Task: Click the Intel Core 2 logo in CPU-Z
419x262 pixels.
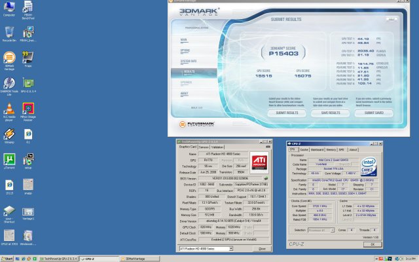Action: [x=369, y=166]
